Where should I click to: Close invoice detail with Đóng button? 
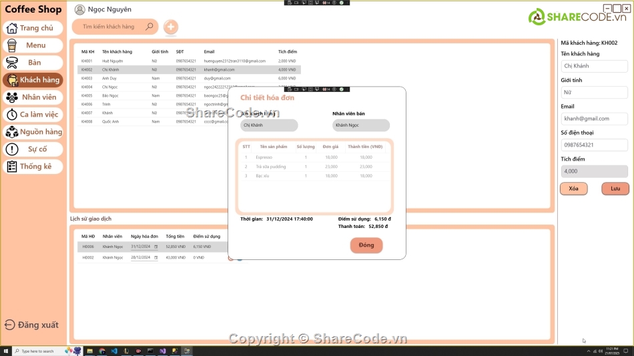tap(366, 245)
